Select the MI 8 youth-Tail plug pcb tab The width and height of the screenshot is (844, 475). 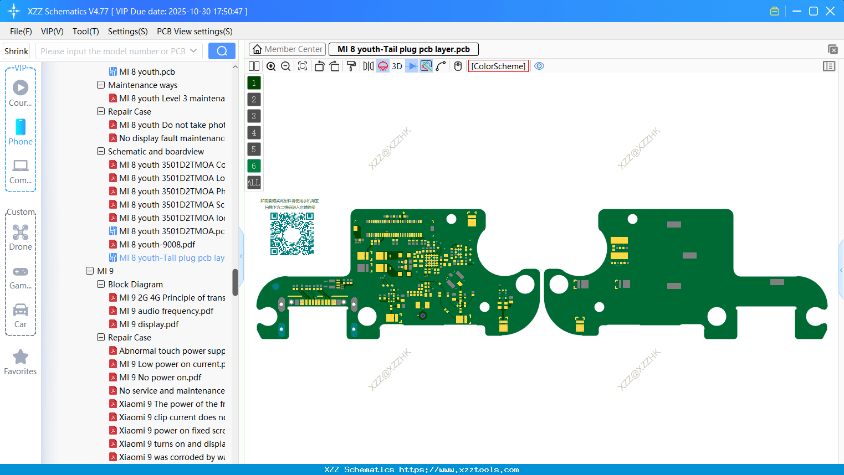click(x=403, y=49)
